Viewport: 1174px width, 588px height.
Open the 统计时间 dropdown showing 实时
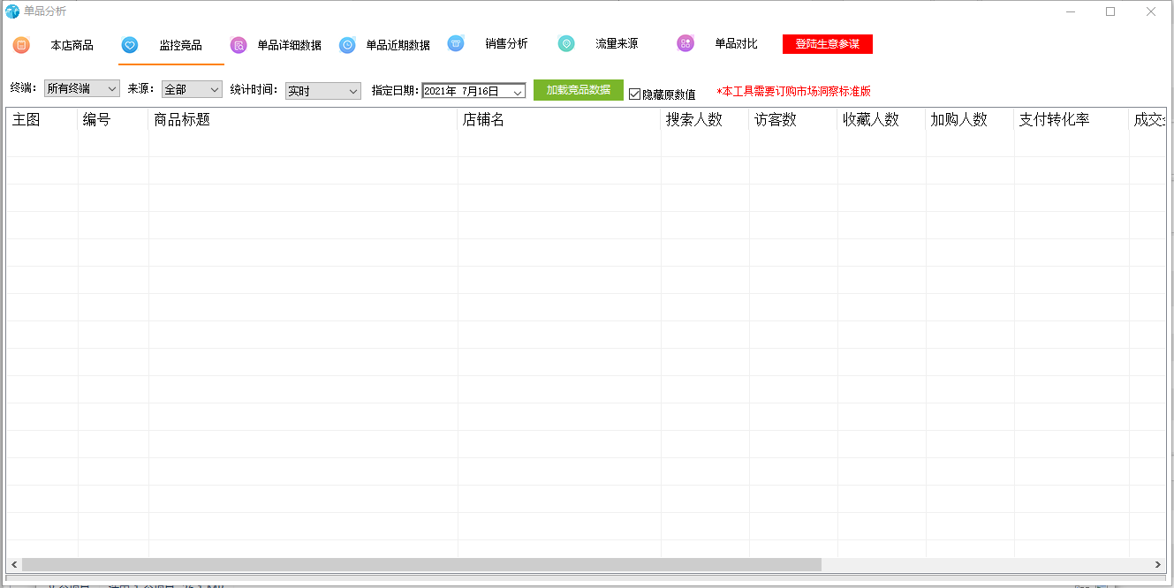(322, 91)
